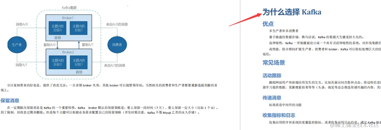Viewport: 381px width, 130px height.
Task: Select Broker2's 主题A的分区1 box
Action: click(78, 62)
